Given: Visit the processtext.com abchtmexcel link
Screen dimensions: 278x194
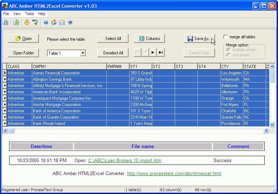Looking at the screenshot, I should pyautogui.click(x=174, y=174).
